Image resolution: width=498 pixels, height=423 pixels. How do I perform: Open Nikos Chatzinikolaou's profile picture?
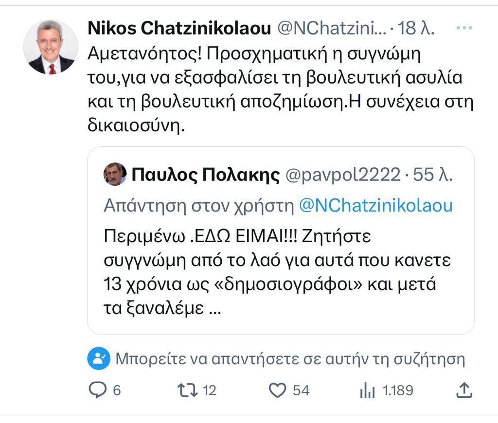51,47
